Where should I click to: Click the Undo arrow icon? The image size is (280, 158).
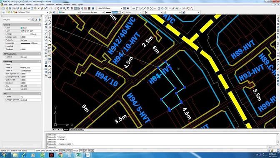[46, 8]
